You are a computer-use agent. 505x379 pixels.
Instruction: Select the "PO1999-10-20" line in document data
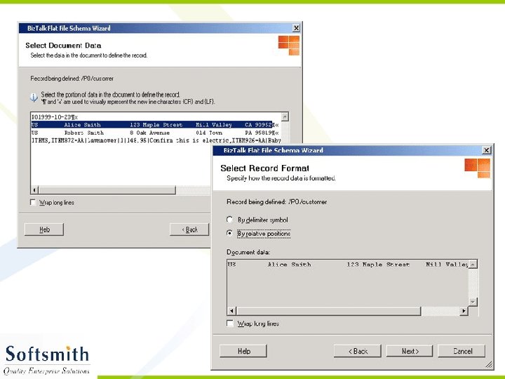55,117
